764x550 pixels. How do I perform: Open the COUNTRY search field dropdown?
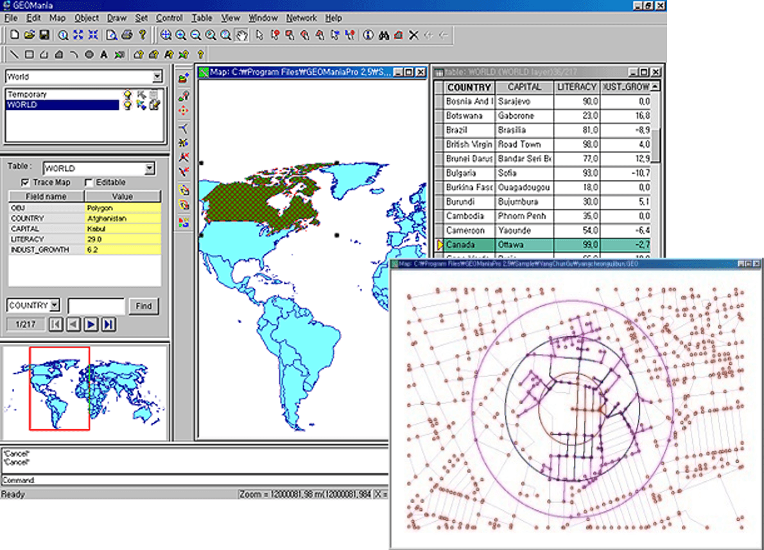(55, 305)
